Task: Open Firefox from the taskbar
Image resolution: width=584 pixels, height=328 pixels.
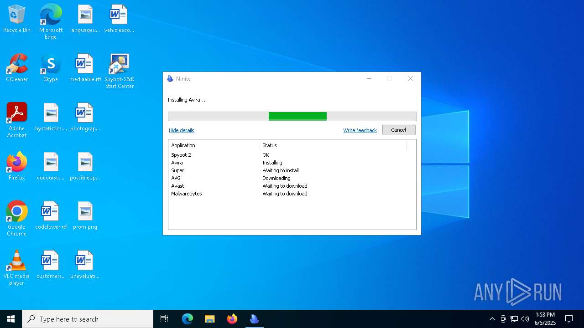Action: point(232,319)
